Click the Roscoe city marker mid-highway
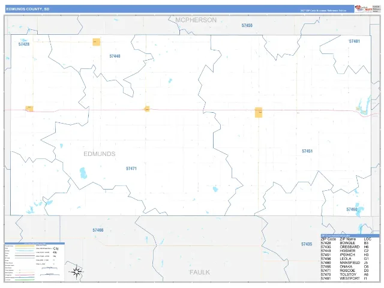Image resolution: width=384 pixels, height=288 pixels. [x=147, y=109]
